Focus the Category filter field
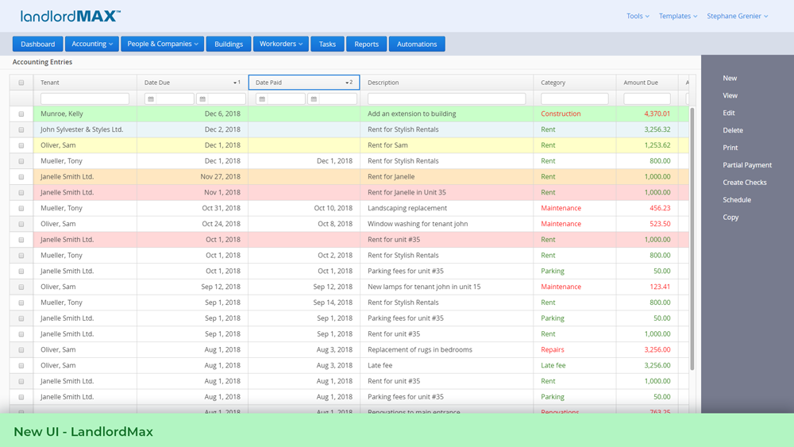Image resolution: width=794 pixels, height=447 pixels. tap(574, 98)
